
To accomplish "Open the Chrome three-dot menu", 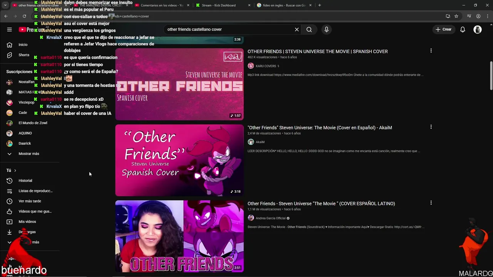I will (x=487, y=16).
